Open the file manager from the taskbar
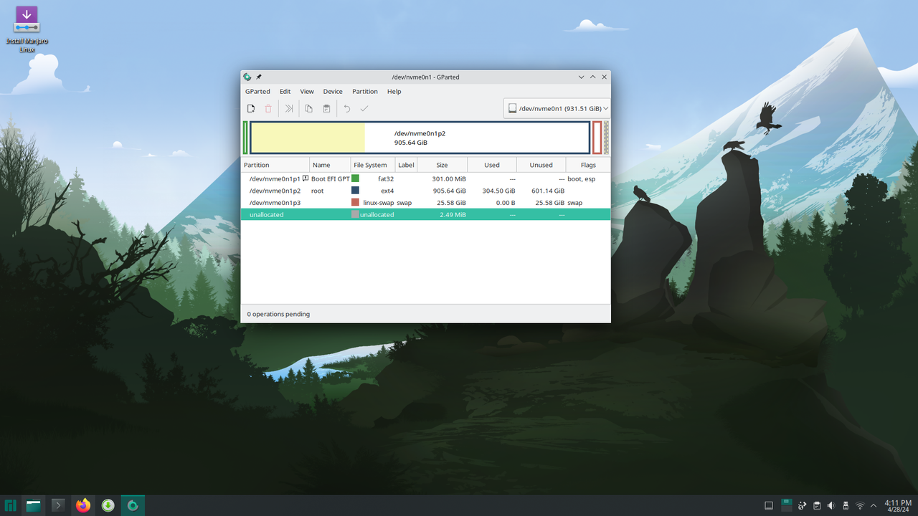 pos(34,505)
